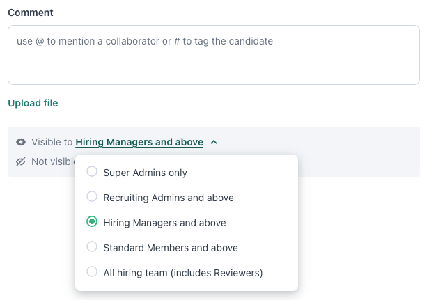The height and width of the screenshot is (300, 429).
Task: Click the Not visible text
Action: (54, 161)
